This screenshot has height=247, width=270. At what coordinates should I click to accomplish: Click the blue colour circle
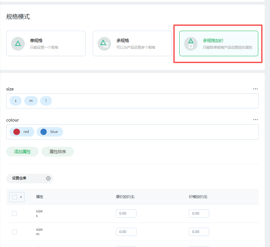click(44, 132)
